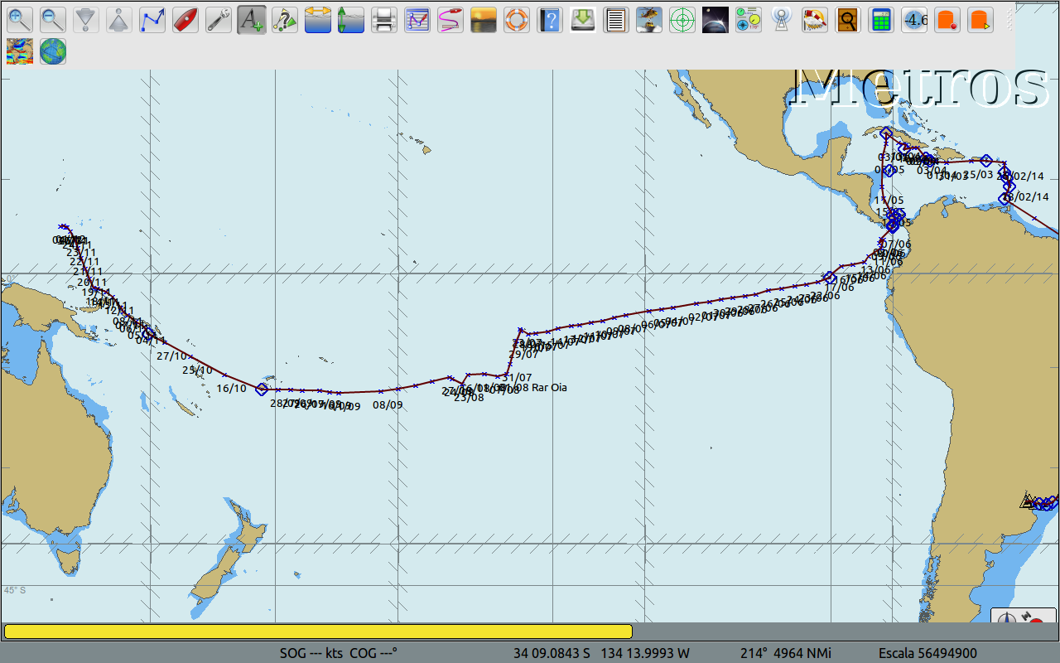This screenshot has height=663, width=1060.
Task: Click the radio antenna tower icon
Action: click(x=782, y=19)
